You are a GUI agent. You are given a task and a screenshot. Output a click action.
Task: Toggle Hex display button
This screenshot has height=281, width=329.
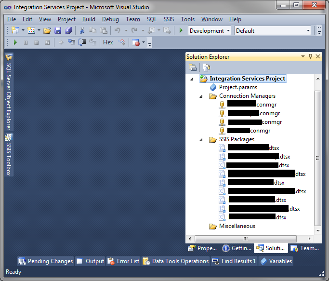(x=108, y=42)
